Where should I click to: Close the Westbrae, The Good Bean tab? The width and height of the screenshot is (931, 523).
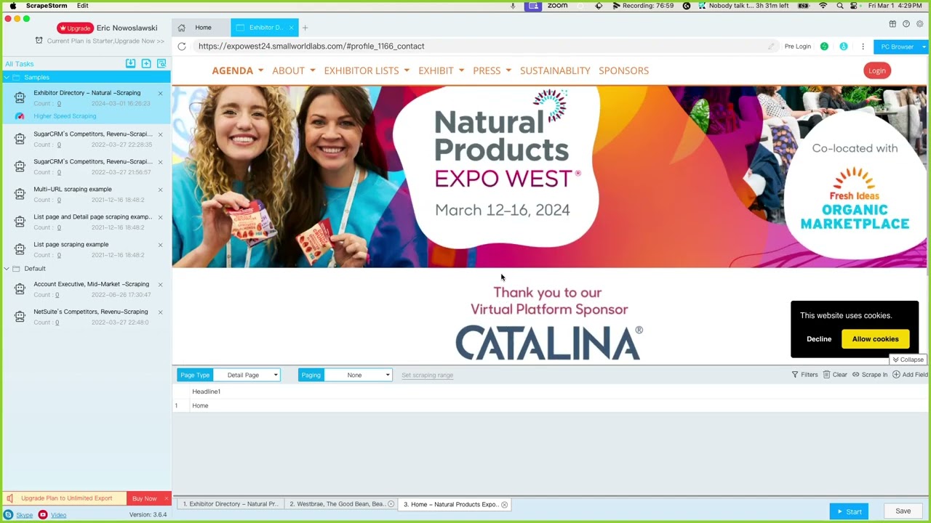click(x=391, y=504)
